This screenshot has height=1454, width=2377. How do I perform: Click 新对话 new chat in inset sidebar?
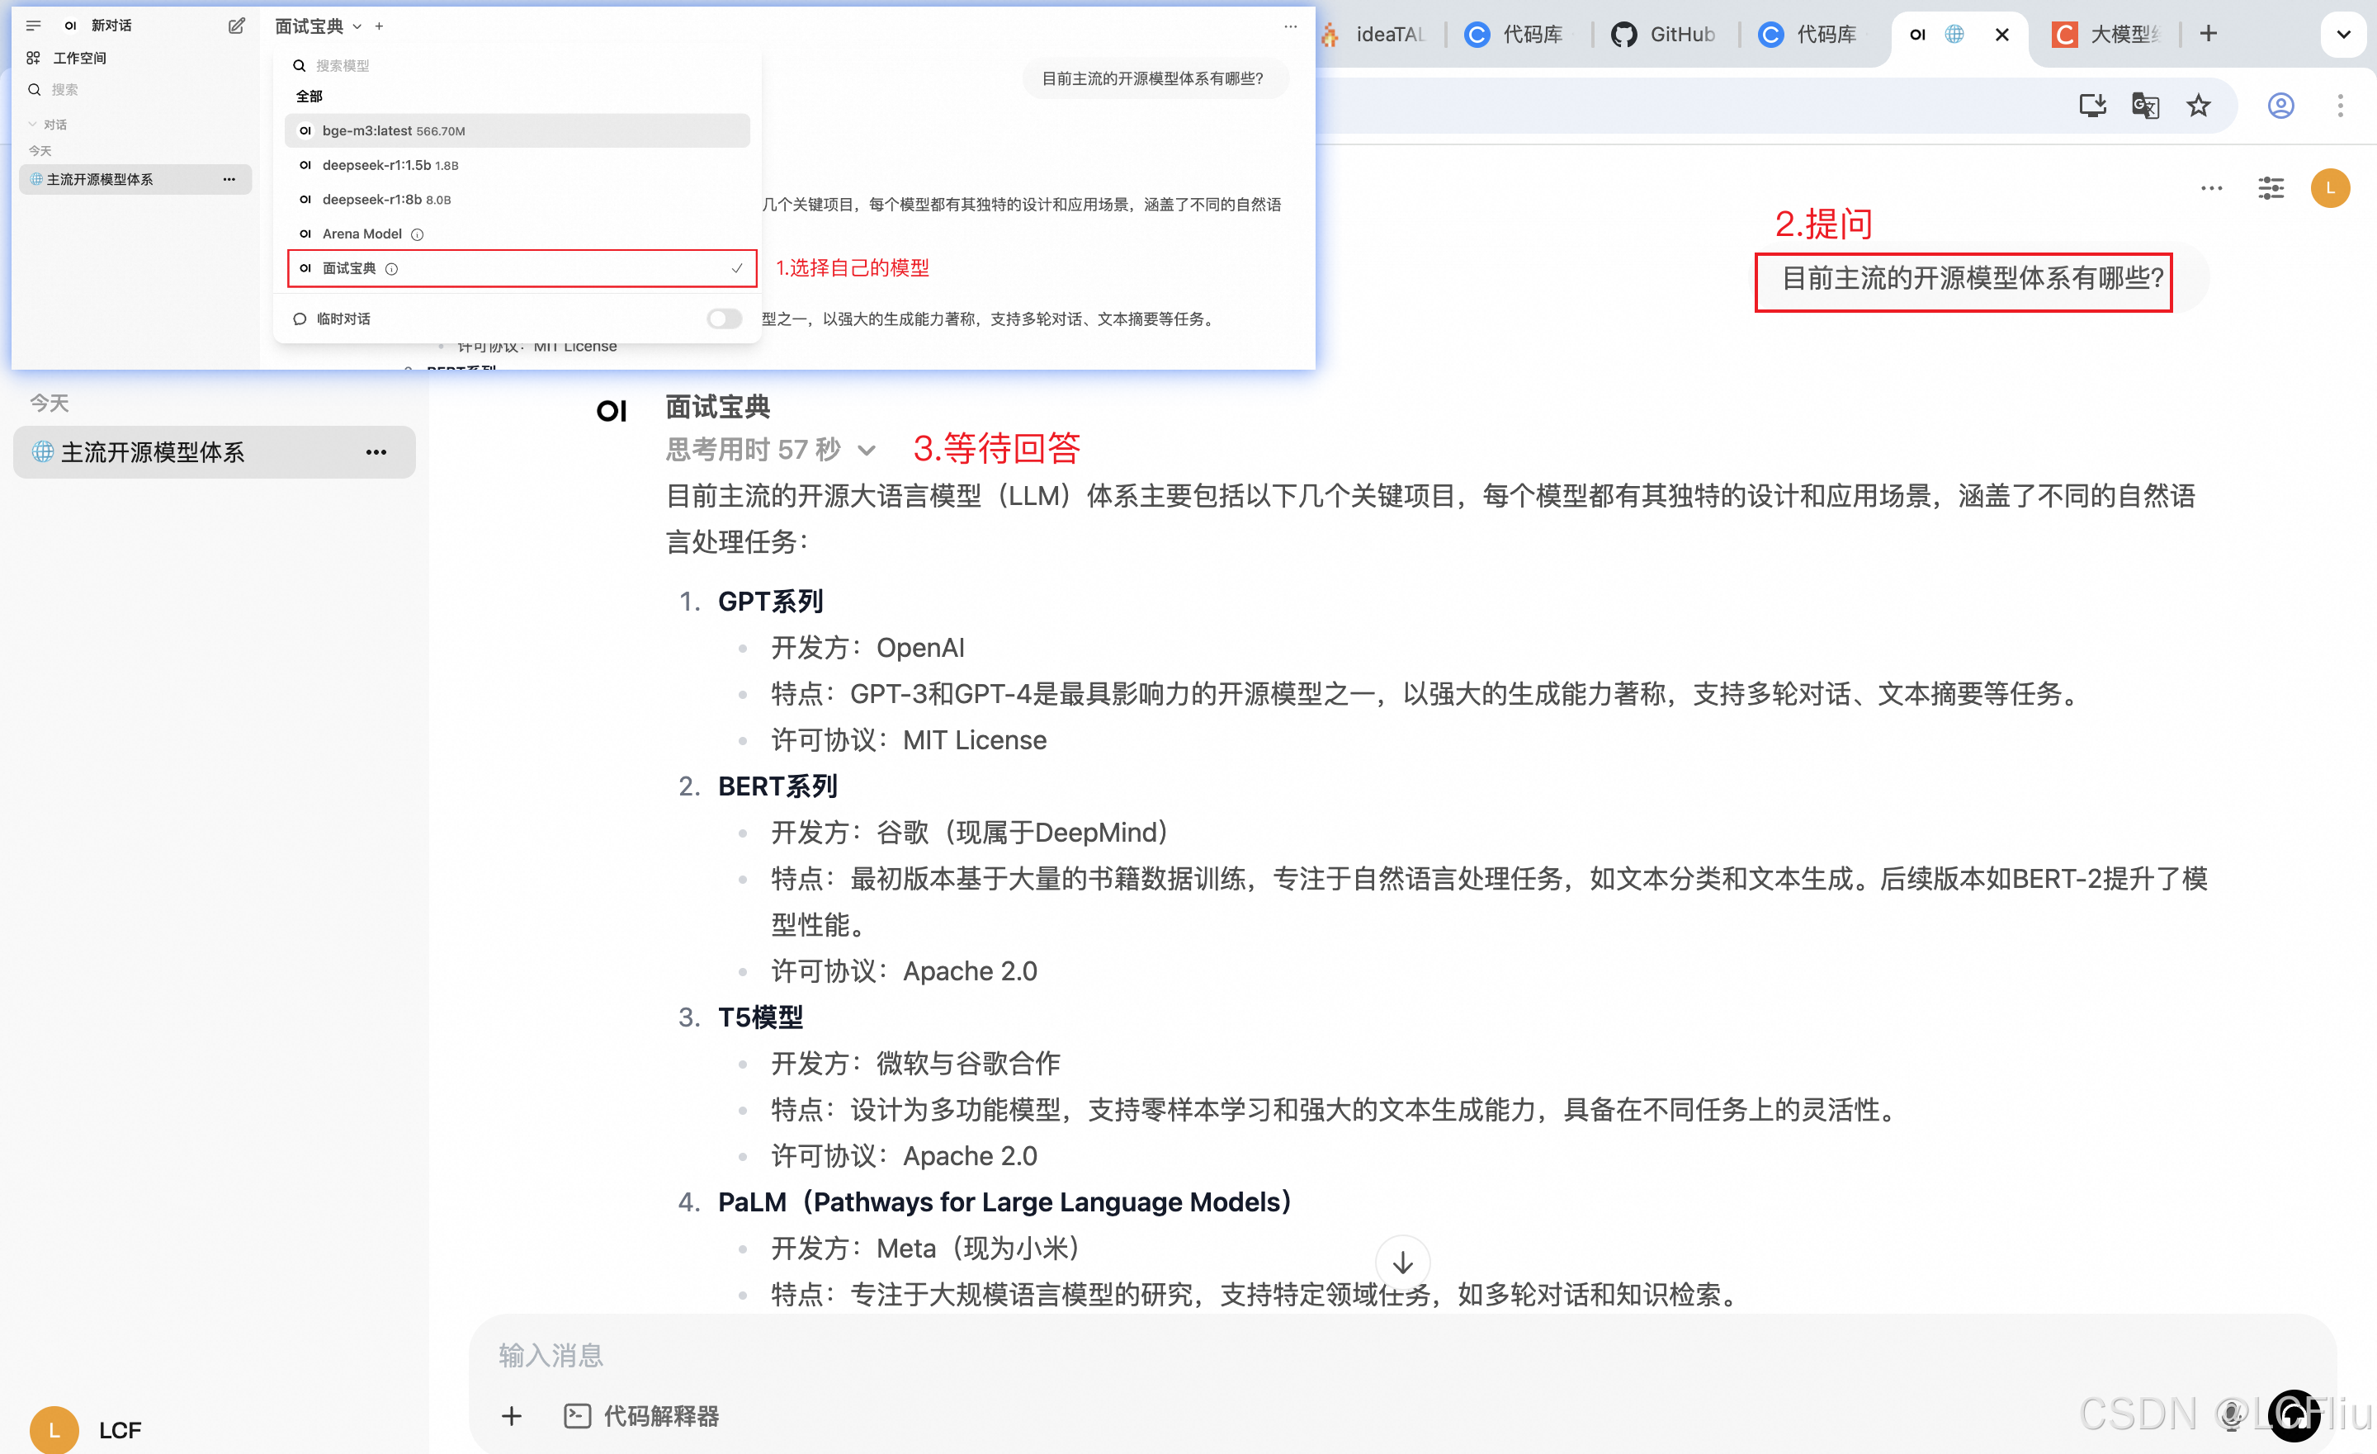pyautogui.click(x=111, y=26)
